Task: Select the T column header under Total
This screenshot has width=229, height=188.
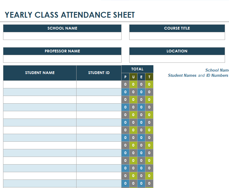Action: pos(149,77)
